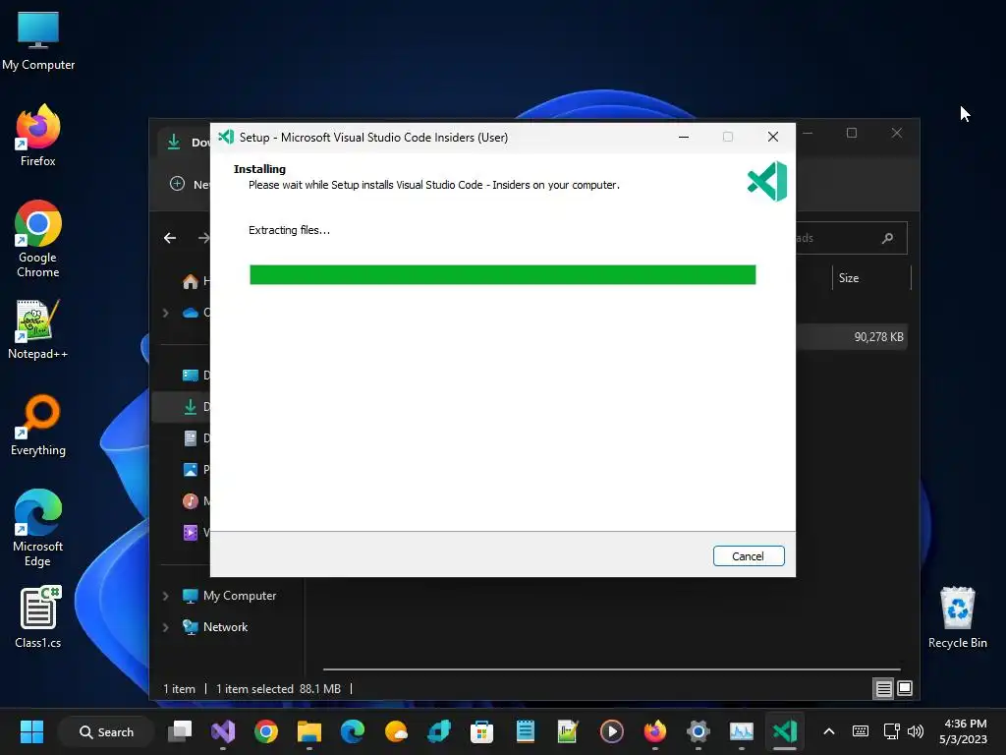Open Microsoft Store from the taskbar
This screenshot has width=1006, height=755.
pyautogui.click(x=481, y=731)
